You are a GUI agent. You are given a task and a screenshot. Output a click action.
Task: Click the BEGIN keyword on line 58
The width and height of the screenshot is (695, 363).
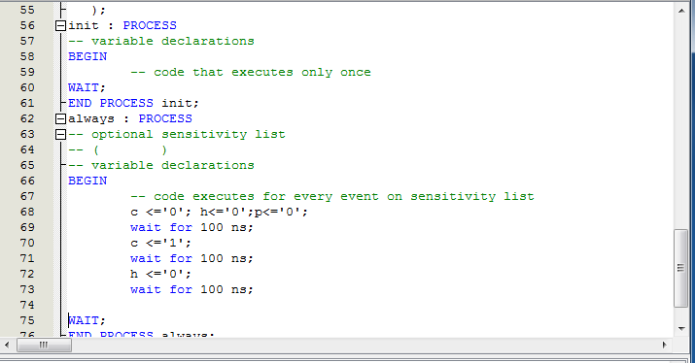87,56
